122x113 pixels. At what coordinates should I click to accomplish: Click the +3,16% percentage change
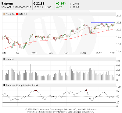61,4
